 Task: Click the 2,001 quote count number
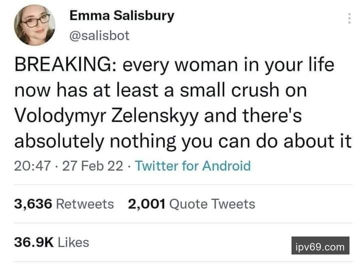click(x=146, y=204)
